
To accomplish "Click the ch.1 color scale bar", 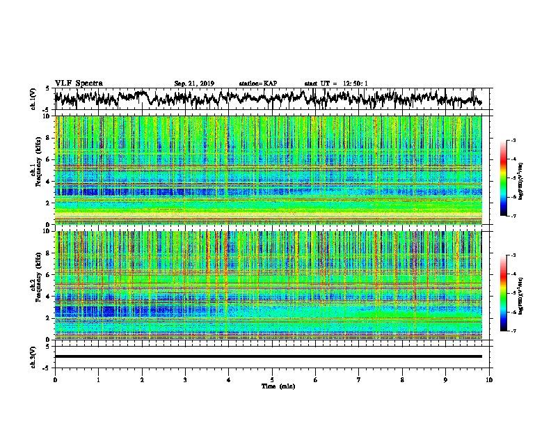I will click(503, 178).
